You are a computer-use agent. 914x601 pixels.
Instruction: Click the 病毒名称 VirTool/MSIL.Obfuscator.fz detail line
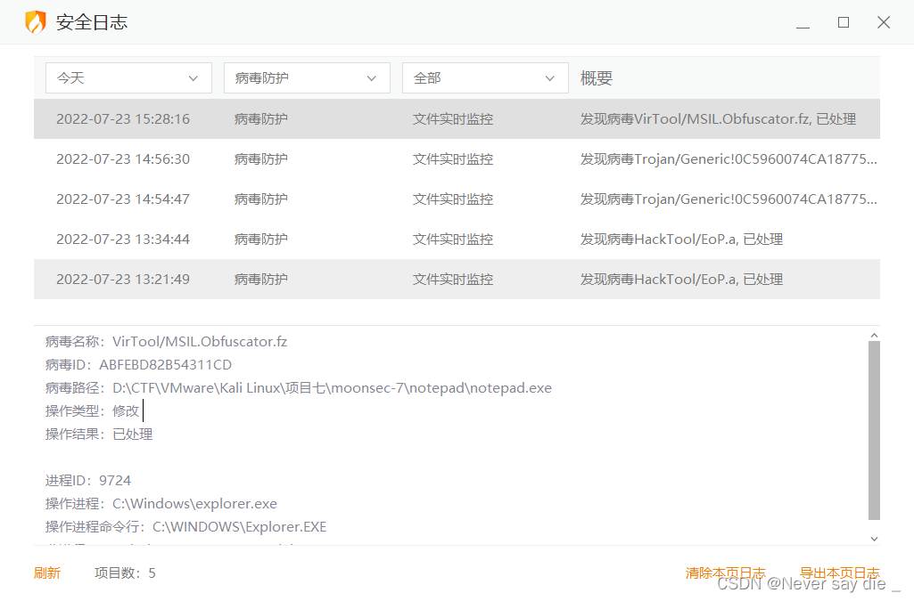click(166, 342)
